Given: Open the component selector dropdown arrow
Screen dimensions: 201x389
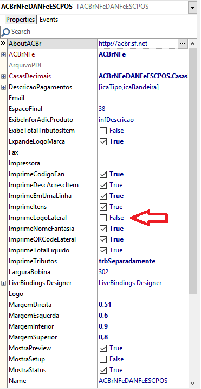Looking at the screenshot, I should coord(192,7).
